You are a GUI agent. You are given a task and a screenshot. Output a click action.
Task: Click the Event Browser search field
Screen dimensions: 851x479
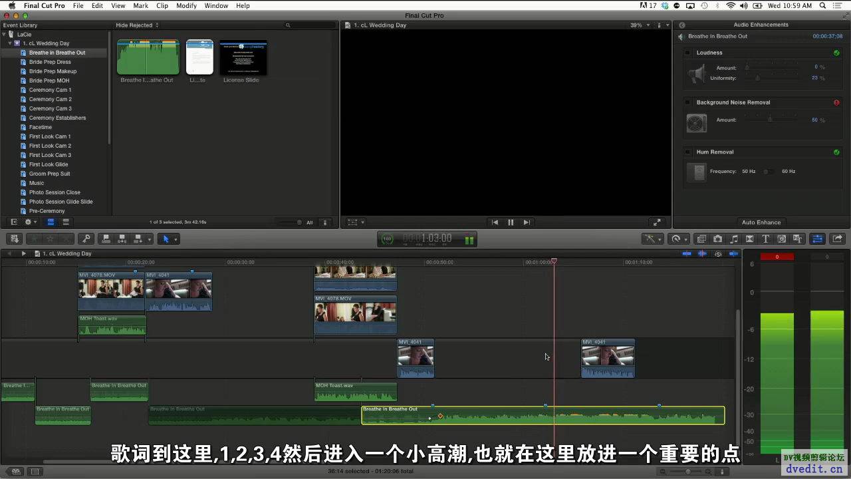point(310,25)
